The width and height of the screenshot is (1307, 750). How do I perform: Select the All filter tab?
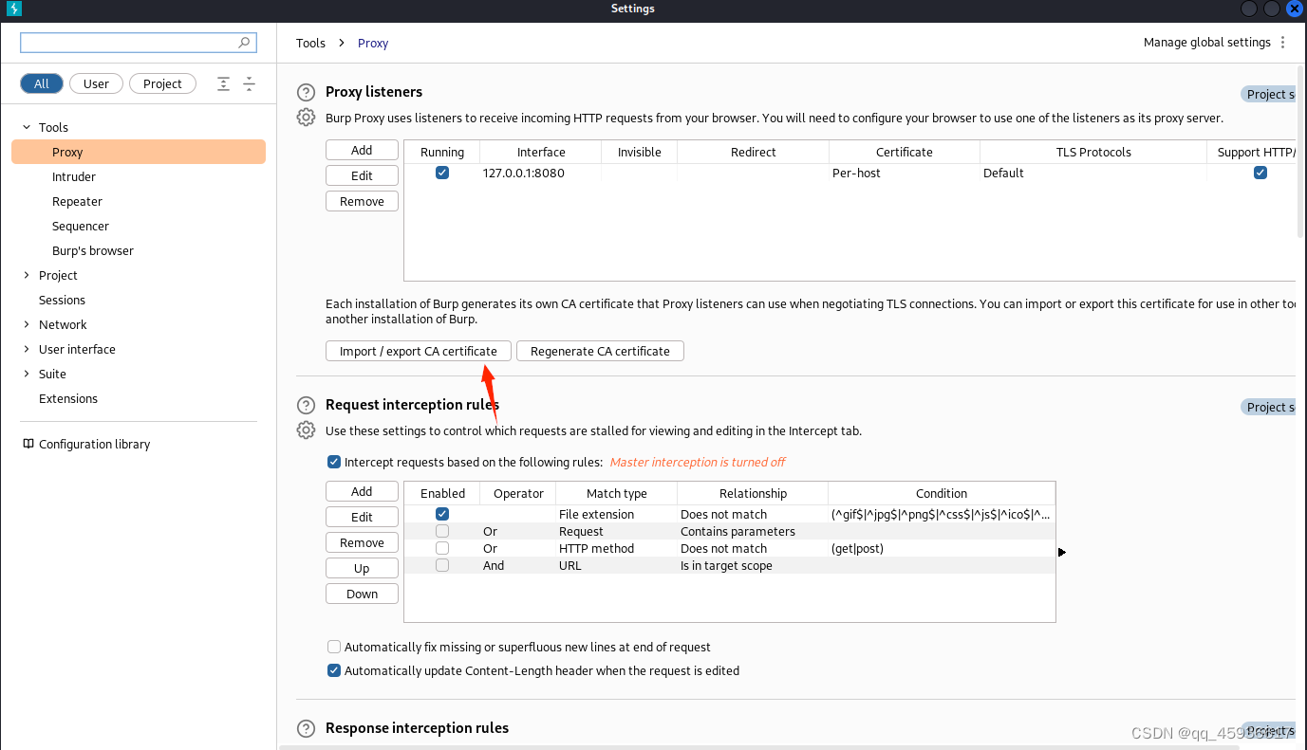point(42,83)
